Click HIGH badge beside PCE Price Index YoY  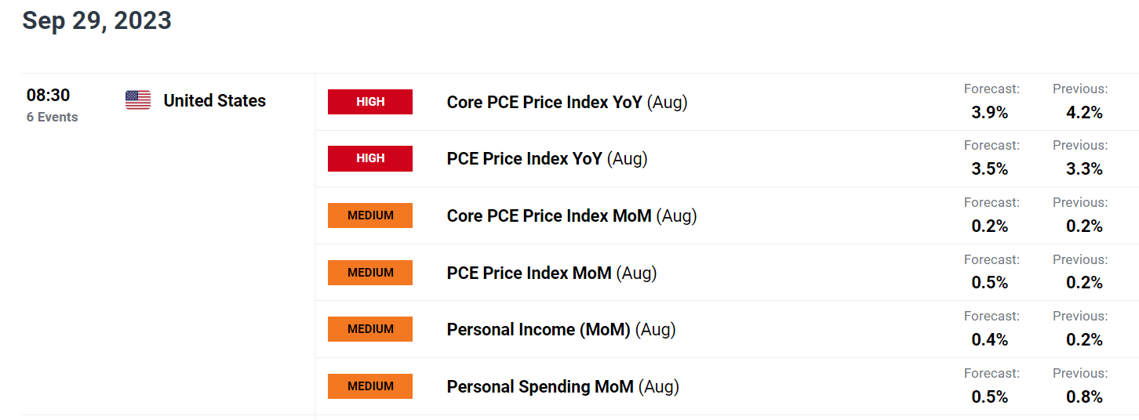[370, 158]
